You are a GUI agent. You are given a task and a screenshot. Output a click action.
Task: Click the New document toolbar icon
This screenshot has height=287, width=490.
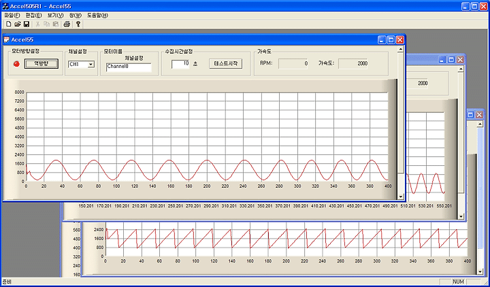[x=9, y=24]
